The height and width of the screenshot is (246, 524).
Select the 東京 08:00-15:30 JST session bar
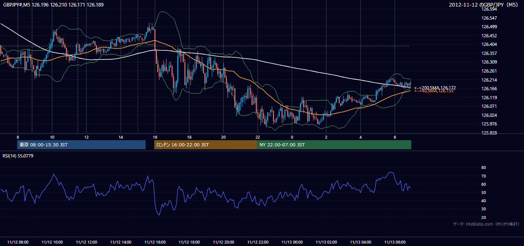click(82, 145)
